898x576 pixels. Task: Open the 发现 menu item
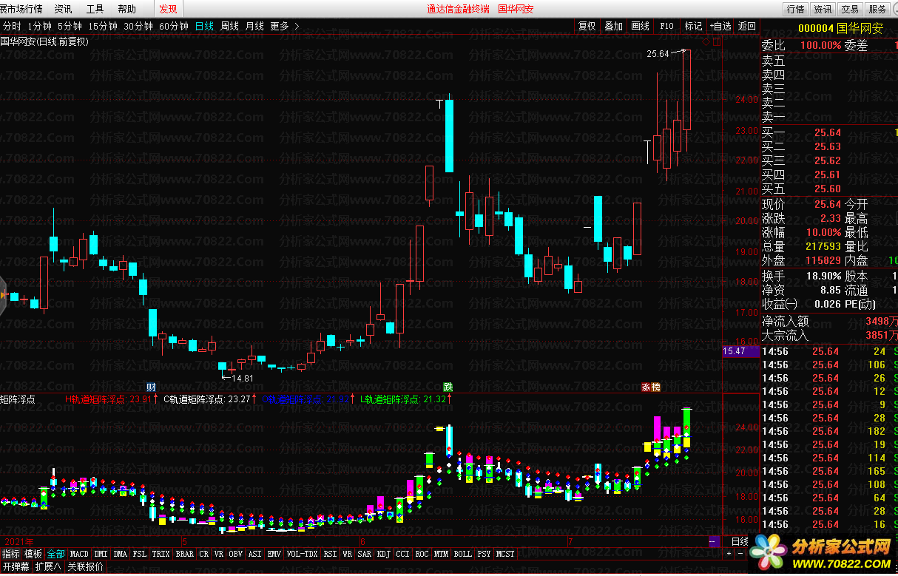pyautogui.click(x=168, y=9)
